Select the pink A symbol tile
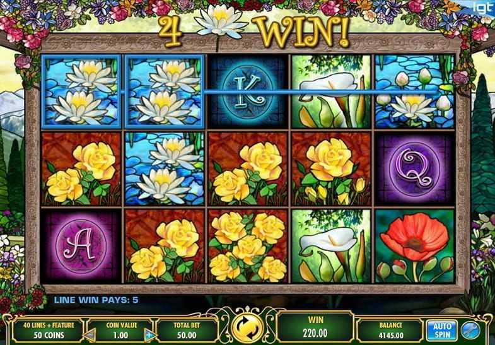This screenshot has height=345, width=495. click(x=81, y=246)
